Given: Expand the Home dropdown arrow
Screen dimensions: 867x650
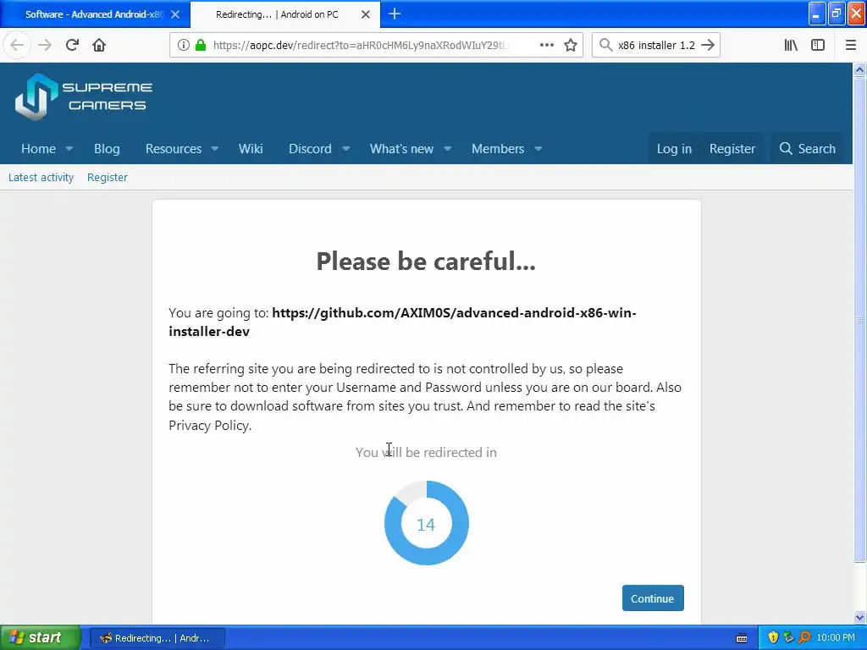Looking at the screenshot, I should (69, 149).
